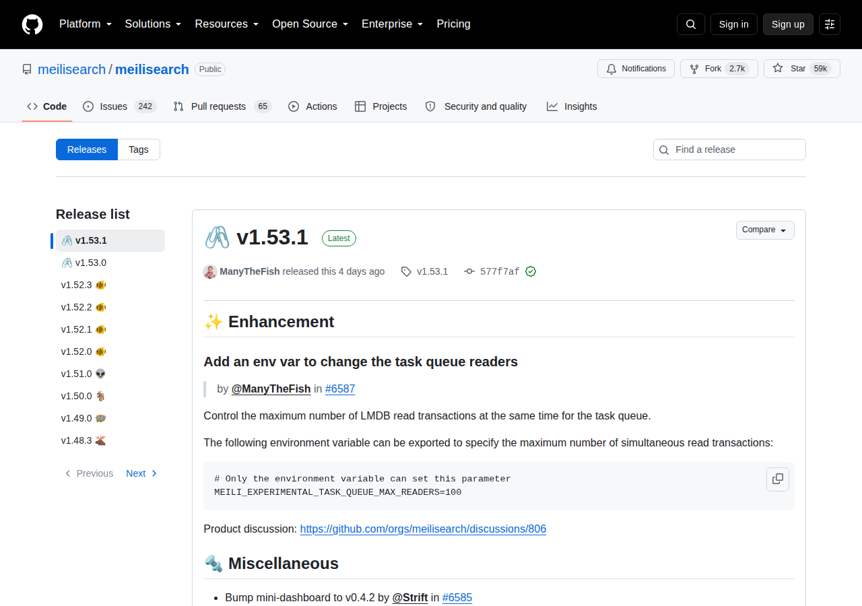Viewport: 862px width, 606px height.
Task: Click the fork icon in Fork button
Action: (694, 69)
